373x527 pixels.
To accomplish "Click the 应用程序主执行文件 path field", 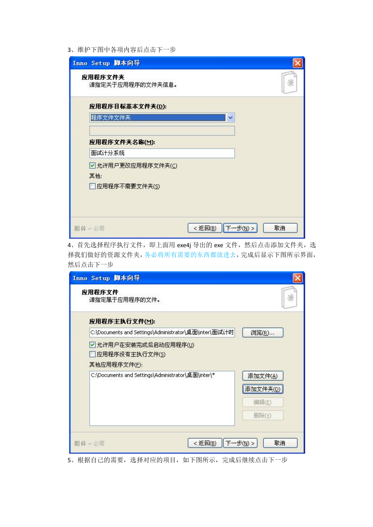I will (162, 332).
